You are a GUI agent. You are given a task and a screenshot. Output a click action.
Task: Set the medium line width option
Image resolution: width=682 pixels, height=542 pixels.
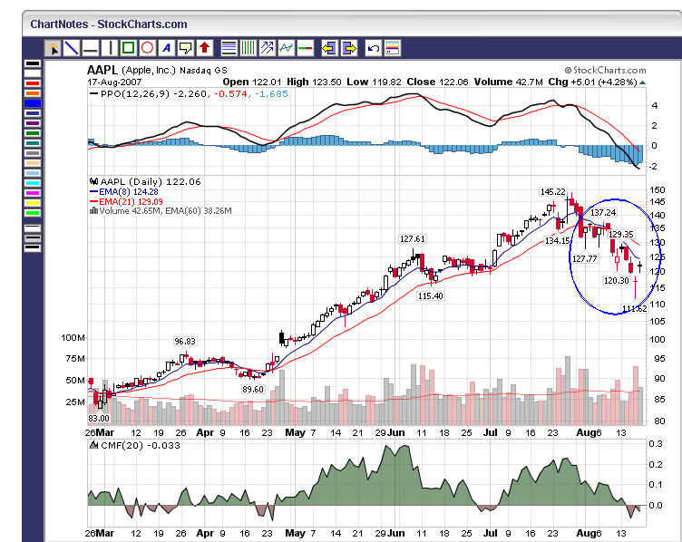click(33, 238)
